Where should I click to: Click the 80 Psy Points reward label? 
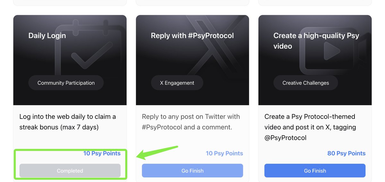(x=346, y=153)
